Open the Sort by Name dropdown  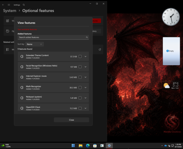pyautogui.click(x=34, y=44)
